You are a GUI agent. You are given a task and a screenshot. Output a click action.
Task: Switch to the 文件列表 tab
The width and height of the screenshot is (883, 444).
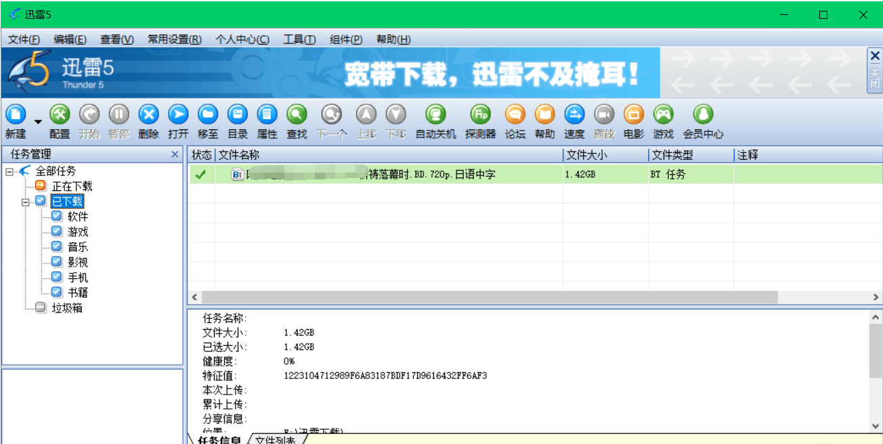275,440
